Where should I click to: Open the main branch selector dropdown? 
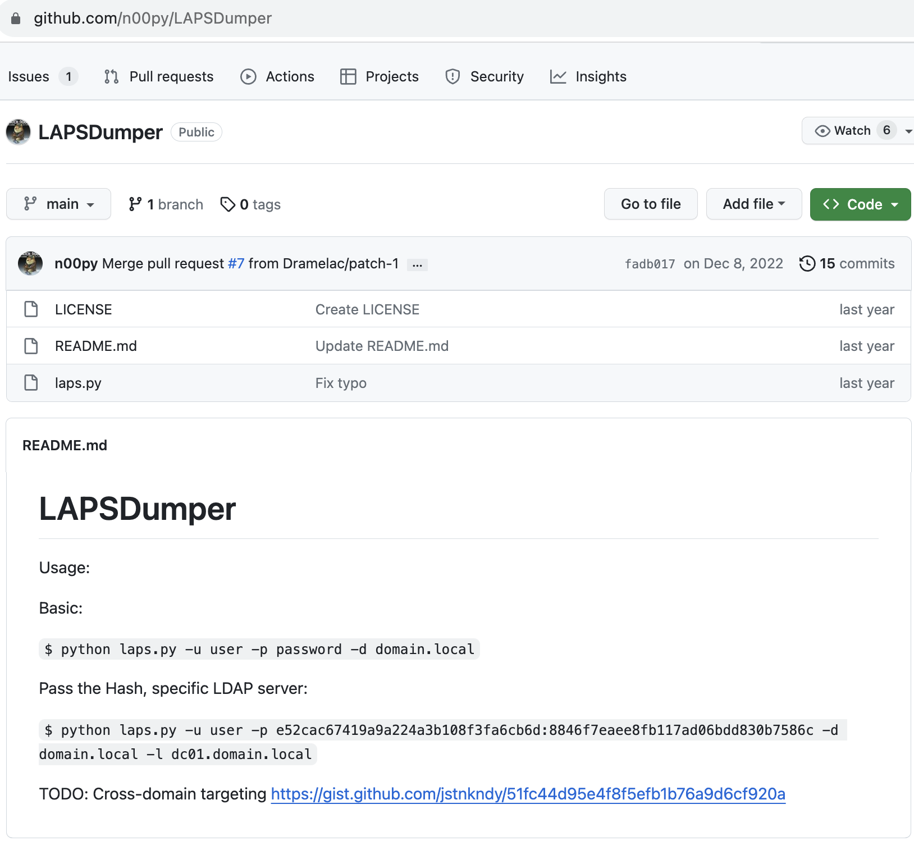point(58,204)
